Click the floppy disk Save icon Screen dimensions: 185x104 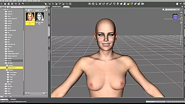pos(12,4)
